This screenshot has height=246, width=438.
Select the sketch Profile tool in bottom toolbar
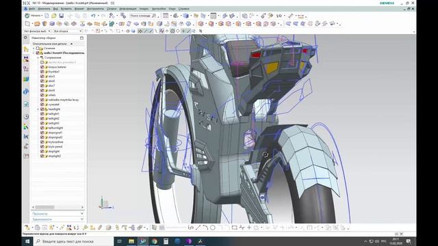pyautogui.click(x=191, y=228)
